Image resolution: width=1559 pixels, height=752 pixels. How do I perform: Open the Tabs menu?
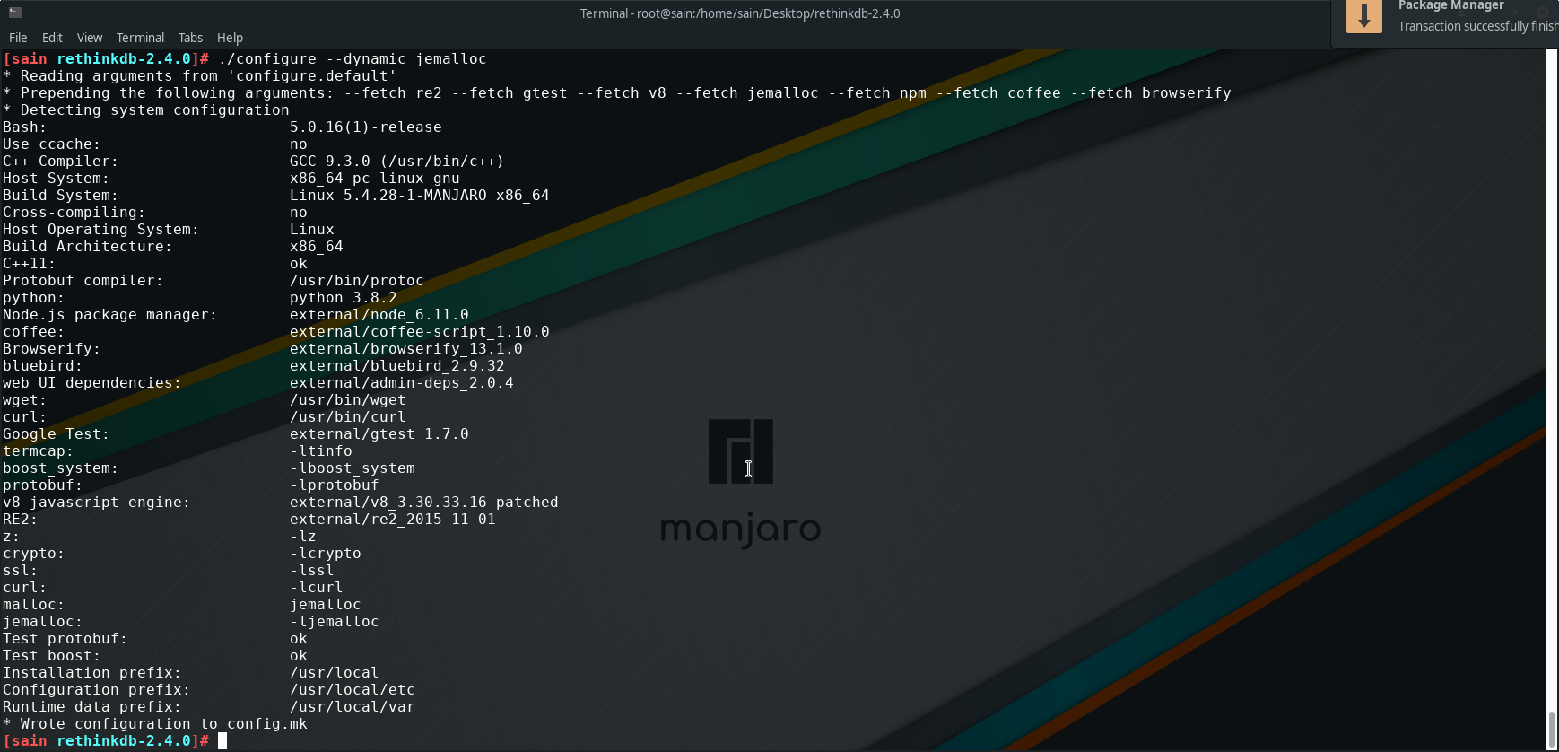pos(190,38)
